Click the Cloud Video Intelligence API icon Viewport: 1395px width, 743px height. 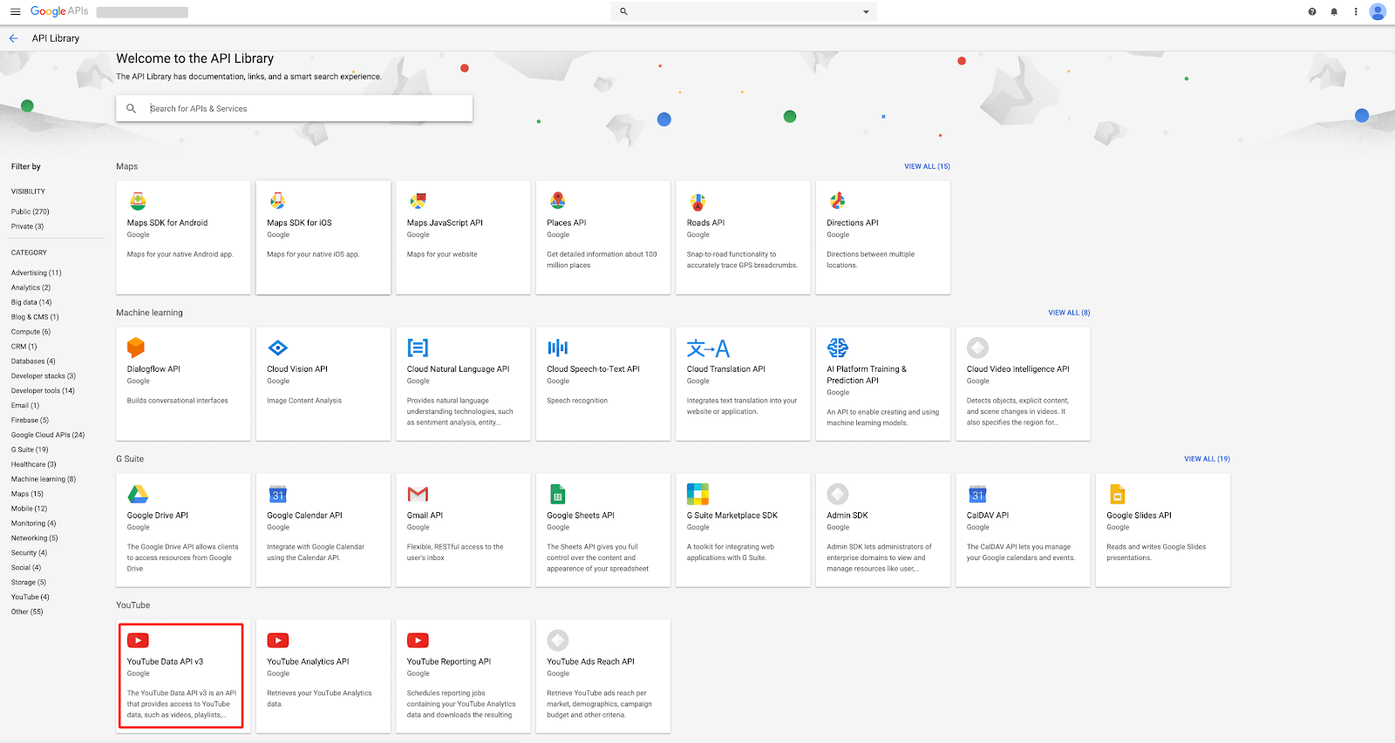click(977, 348)
